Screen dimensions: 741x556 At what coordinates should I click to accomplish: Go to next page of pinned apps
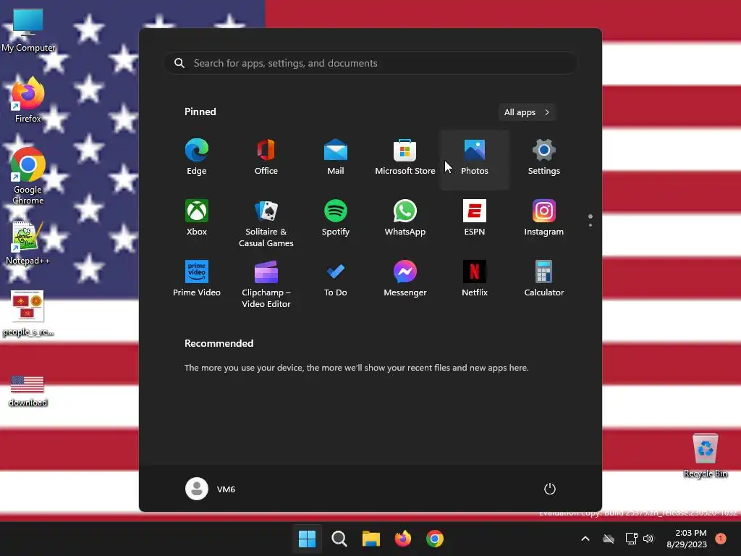pyautogui.click(x=590, y=225)
